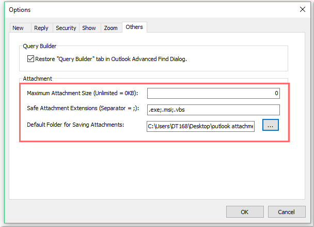Click the Attachment group heading
Viewport: 314px width, 227px height.
tap(38, 80)
